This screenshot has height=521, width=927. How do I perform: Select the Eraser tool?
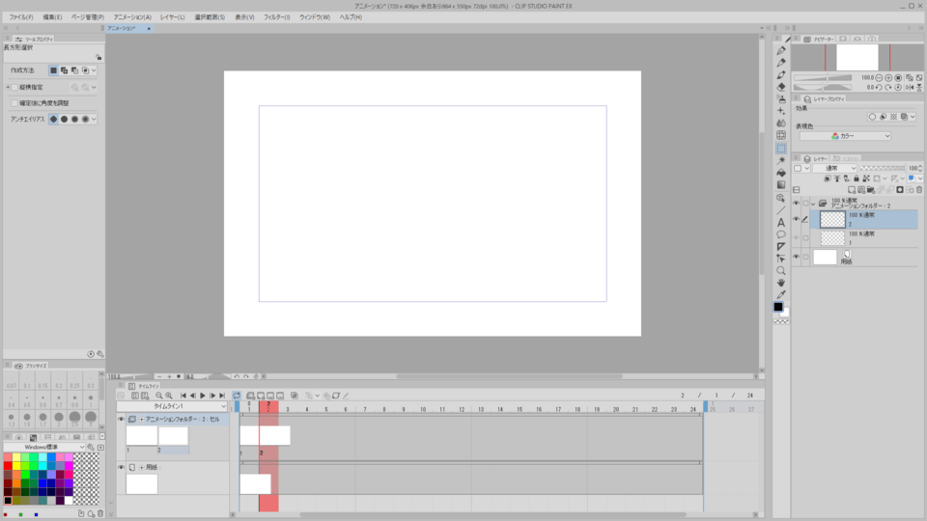[781, 86]
